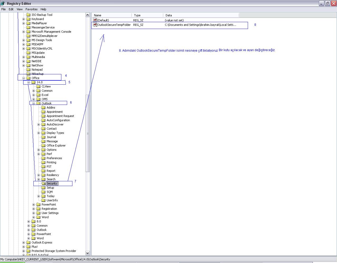Click the PST folder icon

coord(43,167)
